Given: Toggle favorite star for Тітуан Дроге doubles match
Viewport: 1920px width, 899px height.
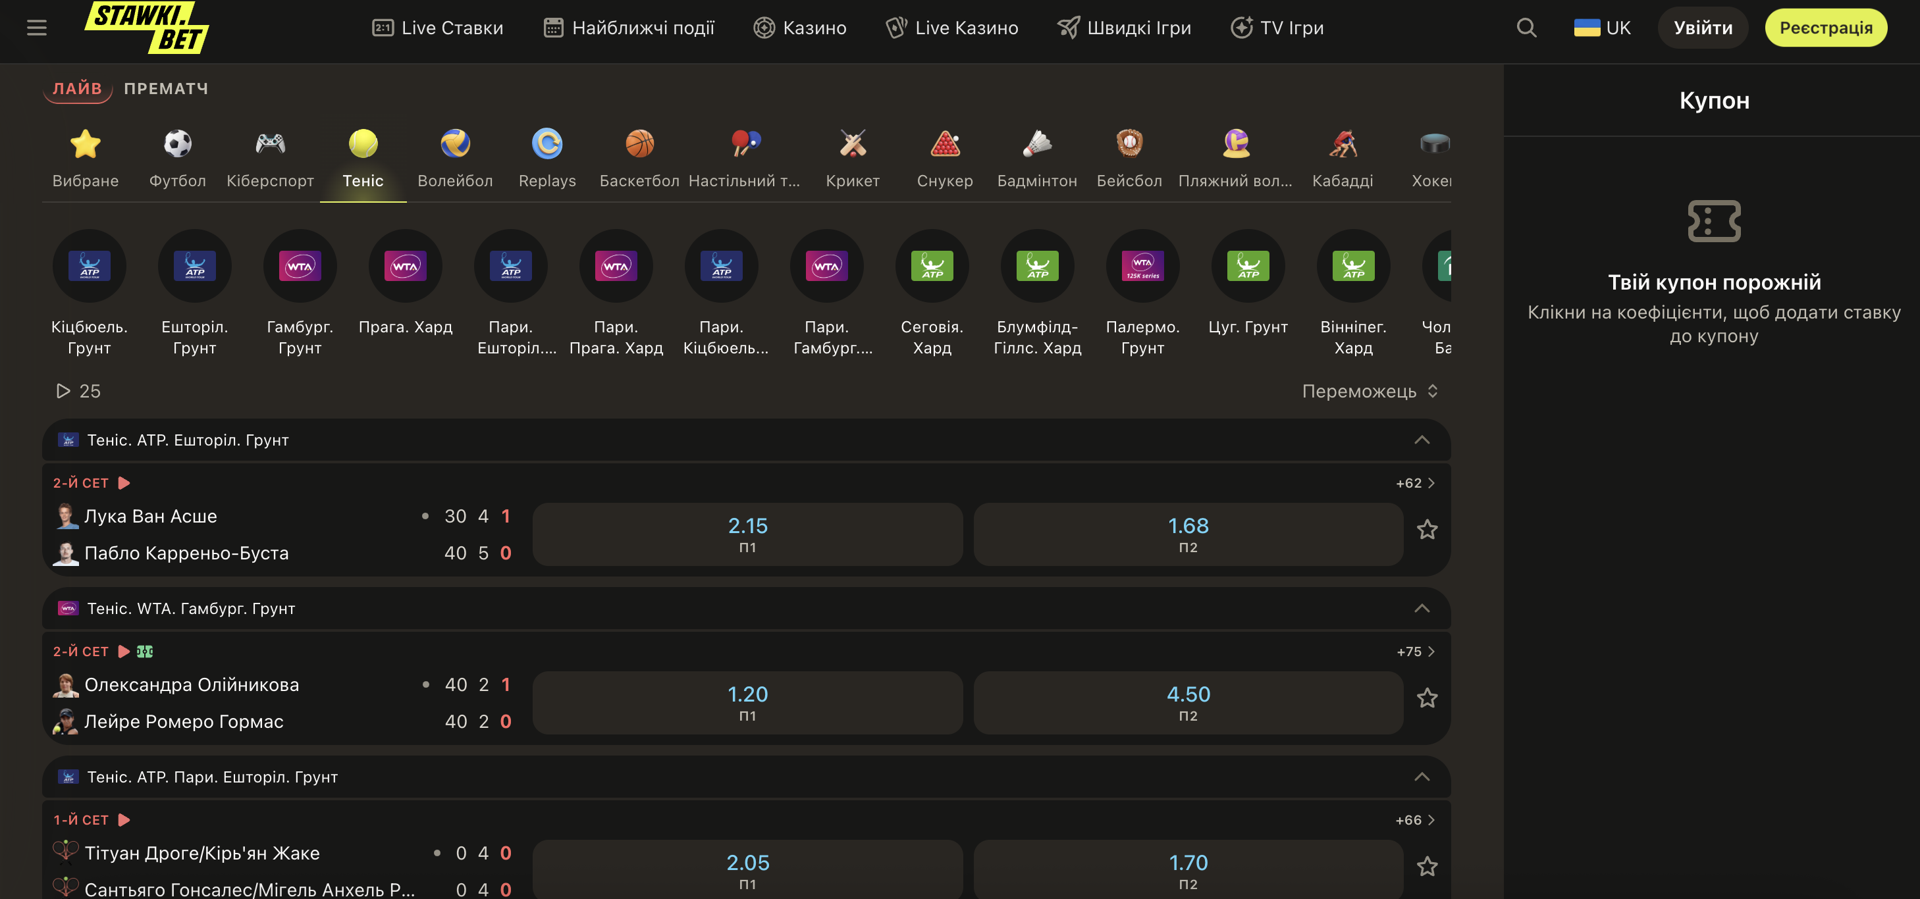Looking at the screenshot, I should [1427, 866].
